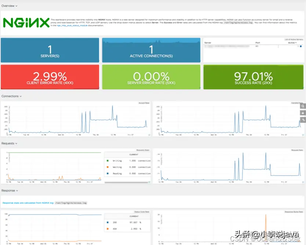Click the Handled Rate chart title
The height and width of the screenshot is (245, 306).
pyautogui.click(x=297, y=103)
